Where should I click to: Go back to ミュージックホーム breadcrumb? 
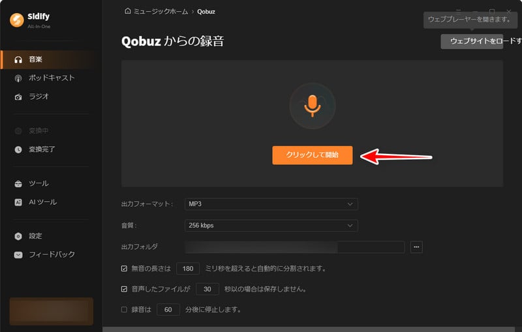(x=161, y=11)
